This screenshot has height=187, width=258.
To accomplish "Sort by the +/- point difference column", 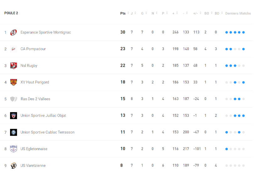I will [x=197, y=13].
